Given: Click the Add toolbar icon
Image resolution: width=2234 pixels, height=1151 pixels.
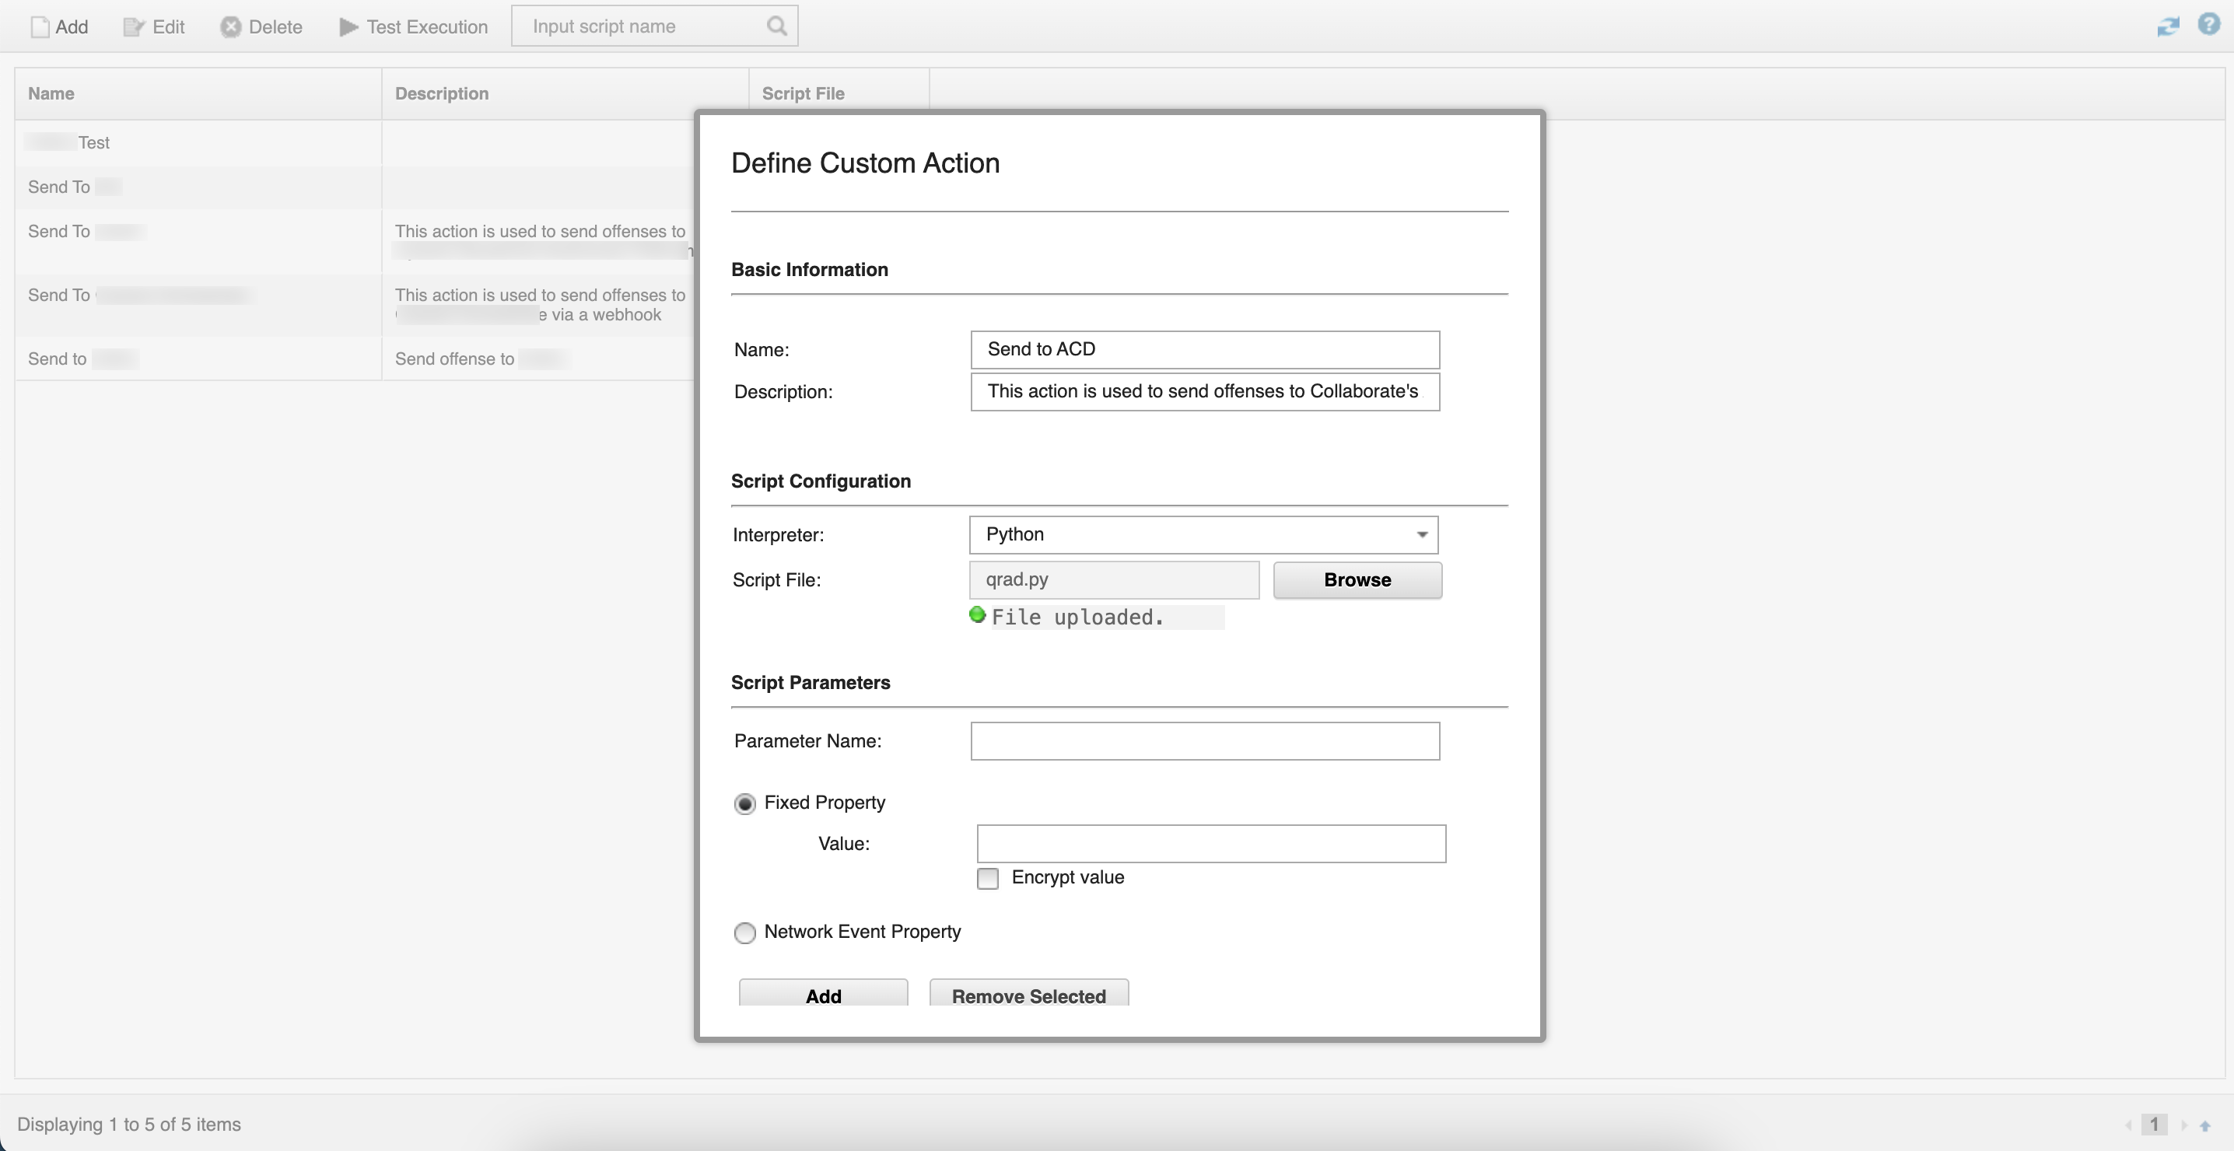Looking at the screenshot, I should click(40, 27).
